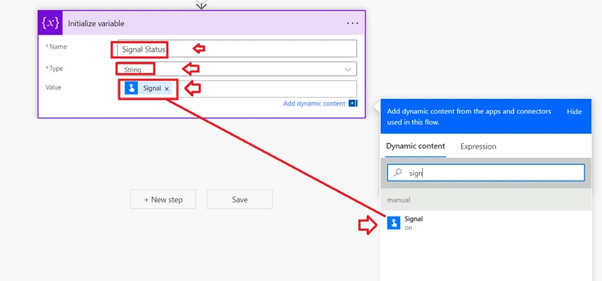Click the Value input field
This screenshot has width=602, height=281.
click(237, 88)
